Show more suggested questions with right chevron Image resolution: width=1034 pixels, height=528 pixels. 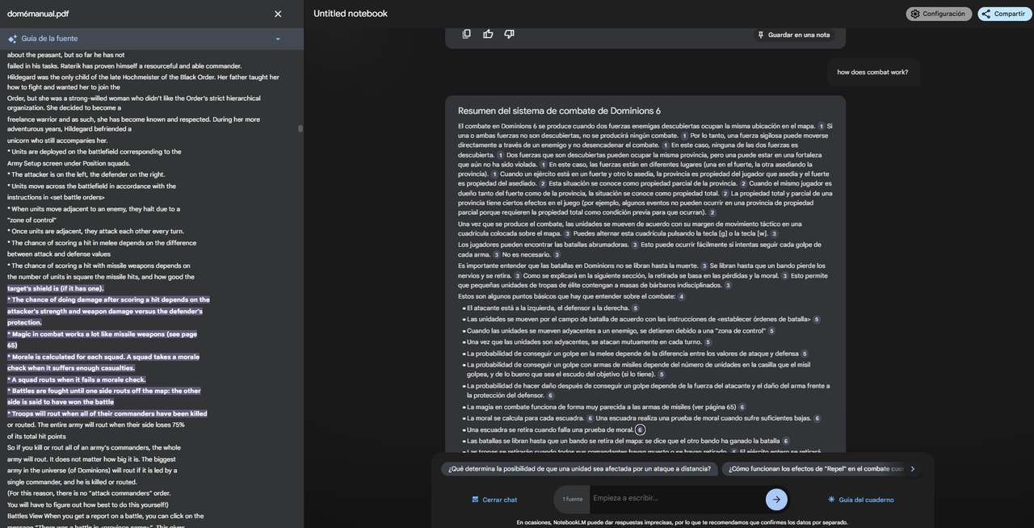pyautogui.click(x=913, y=468)
